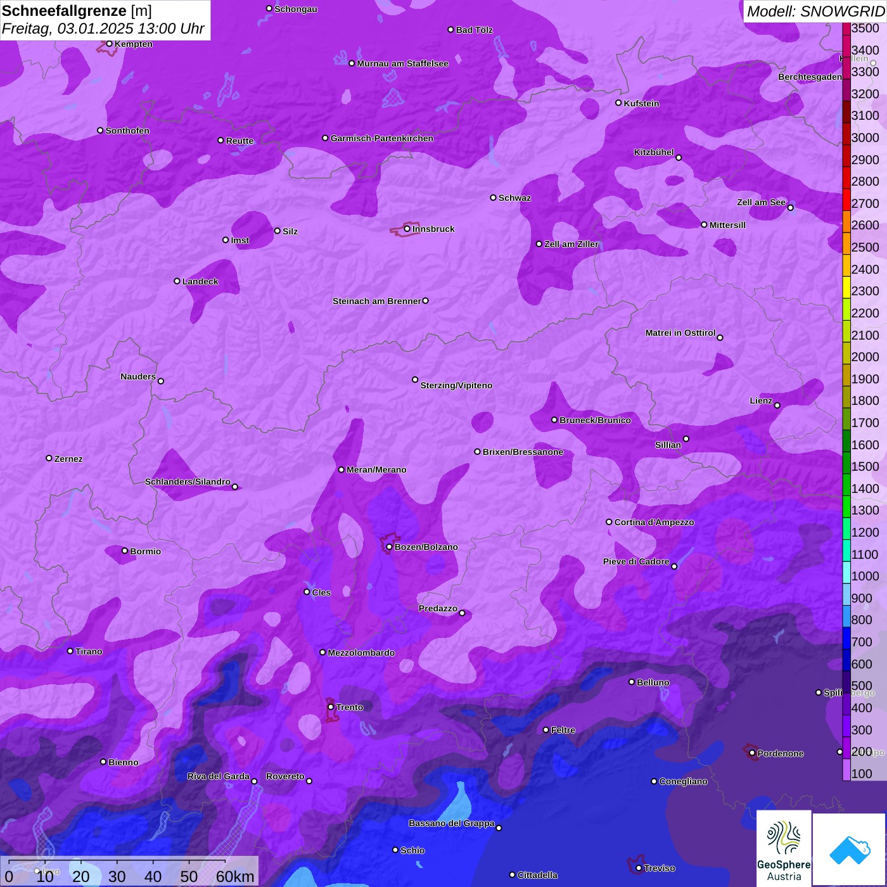Click the Mezzolombardo label
The image size is (887, 887).
point(361,653)
